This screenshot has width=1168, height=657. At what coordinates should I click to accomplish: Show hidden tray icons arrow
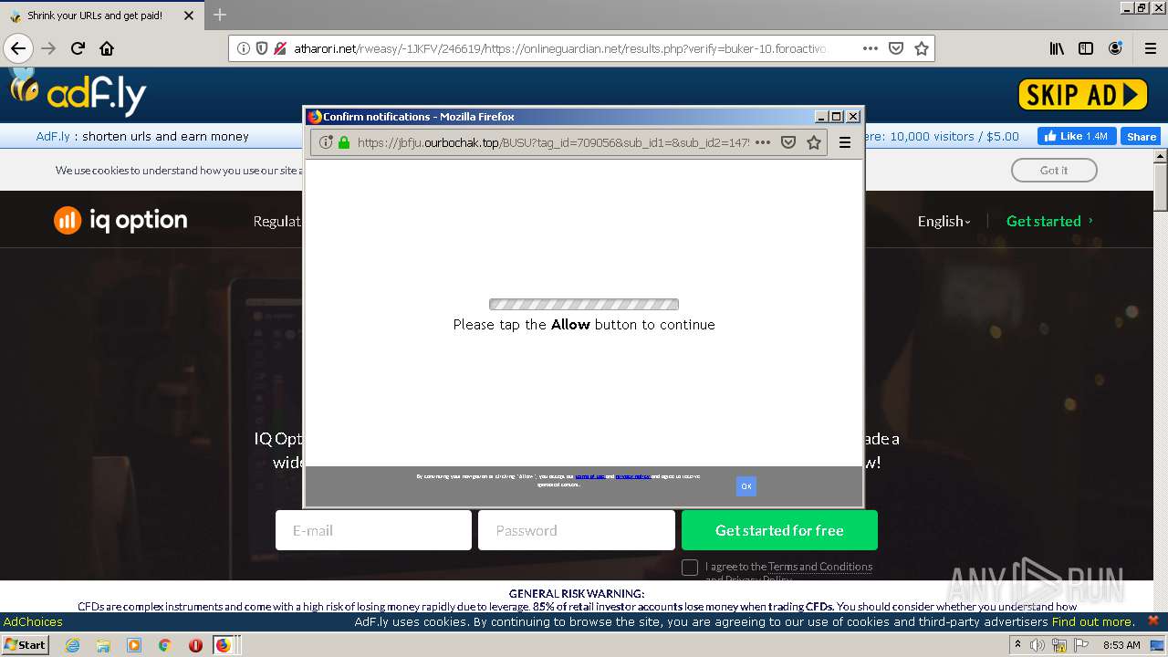(1018, 645)
